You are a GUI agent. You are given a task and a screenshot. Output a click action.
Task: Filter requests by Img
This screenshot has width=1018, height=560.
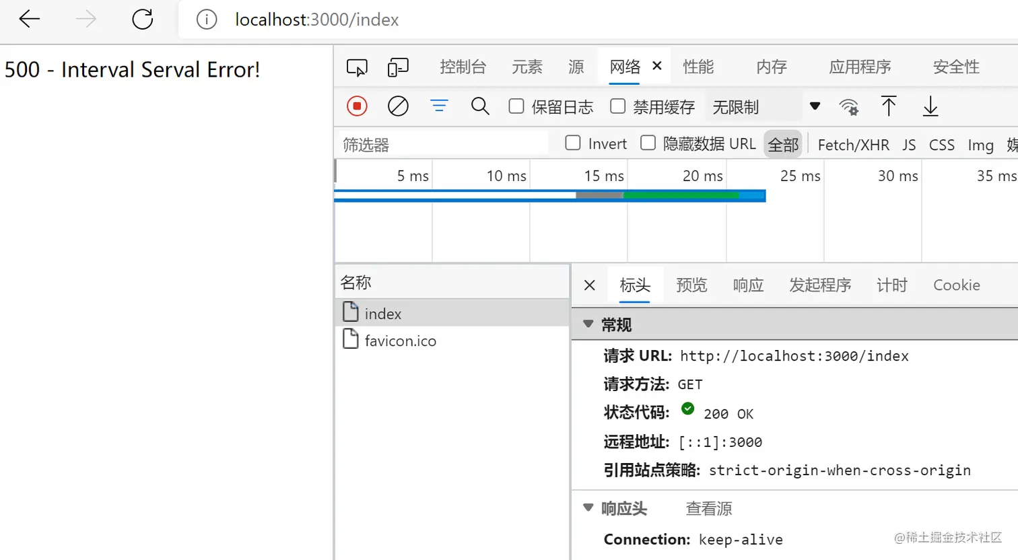(x=980, y=145)
